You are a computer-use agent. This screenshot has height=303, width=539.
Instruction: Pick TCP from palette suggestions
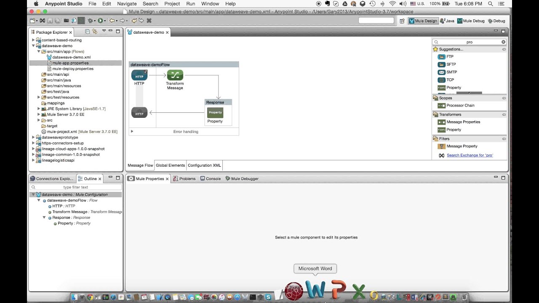tap(446, 80)
